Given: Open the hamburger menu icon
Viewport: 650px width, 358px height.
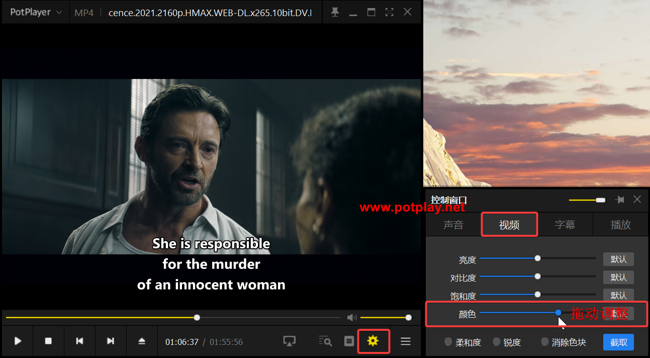Looking at the screenshot, I should coord(406,341).
